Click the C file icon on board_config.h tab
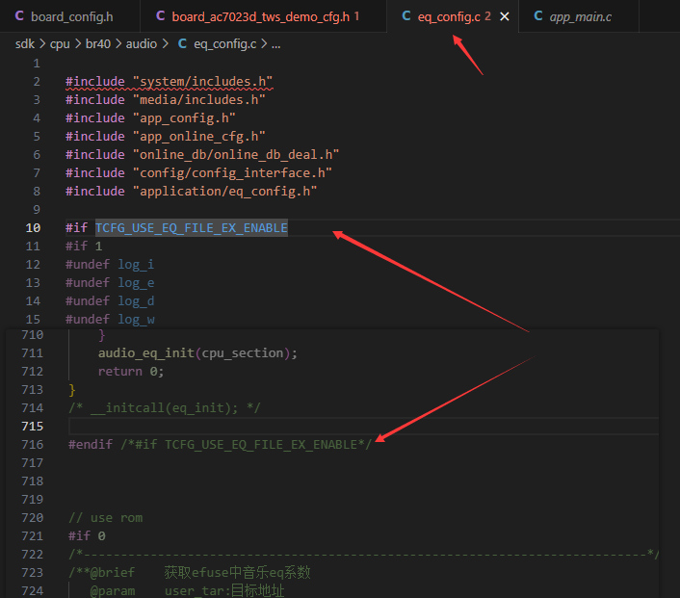 point(19,16)
